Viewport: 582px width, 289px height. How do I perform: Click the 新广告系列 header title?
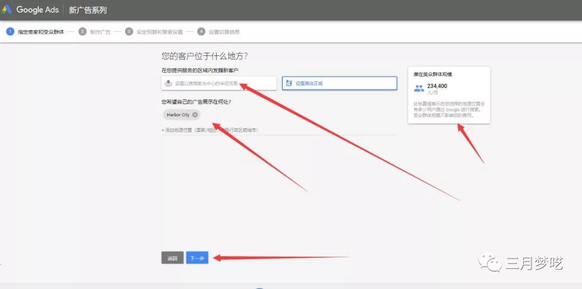[88, 10]
